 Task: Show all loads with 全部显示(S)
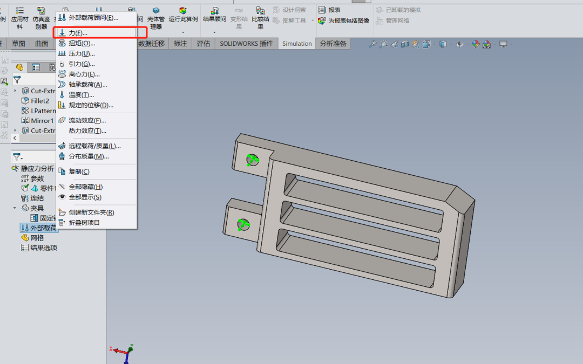coord(97,197)
